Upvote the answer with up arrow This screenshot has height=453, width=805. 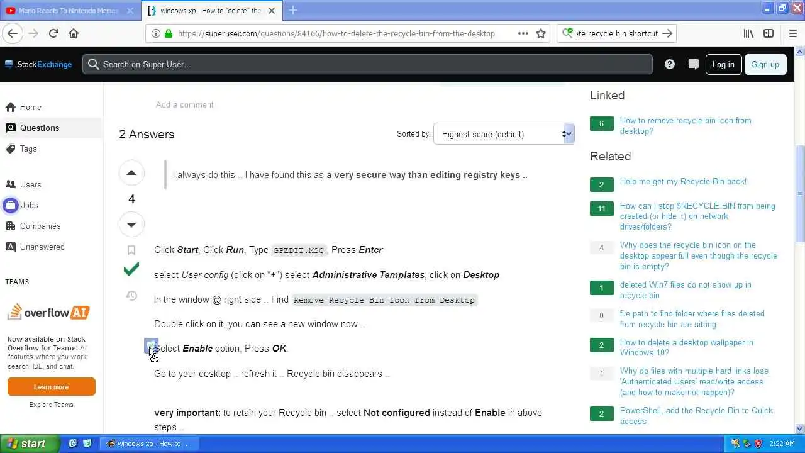pos(131,173)
